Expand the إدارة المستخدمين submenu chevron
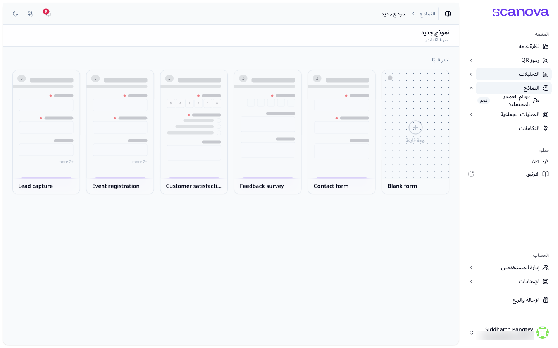The height and width of the screenshot is (348, 558). click(471, 268)
